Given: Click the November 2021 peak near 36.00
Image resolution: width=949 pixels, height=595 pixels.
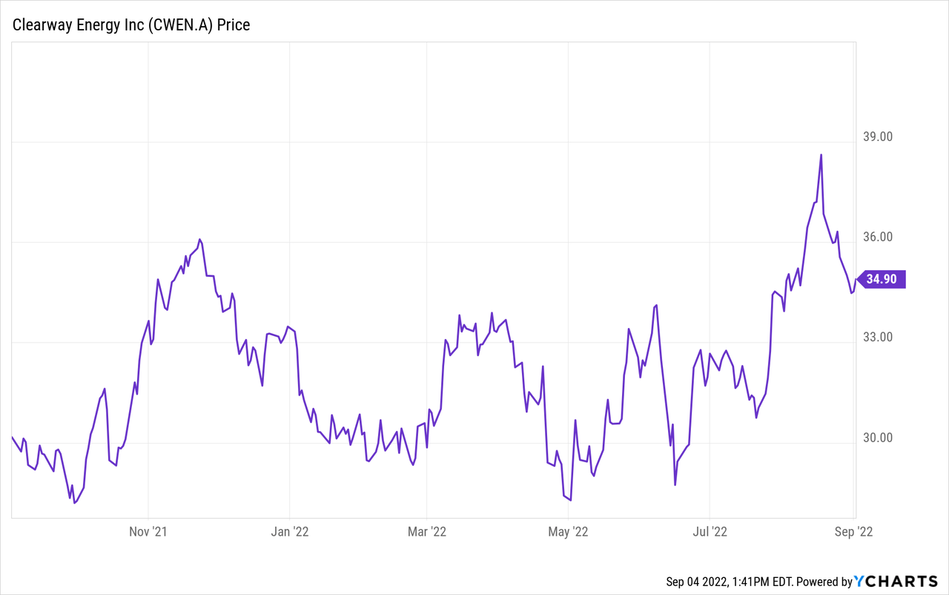Looking at the screenshot, I should click(199, 240).
